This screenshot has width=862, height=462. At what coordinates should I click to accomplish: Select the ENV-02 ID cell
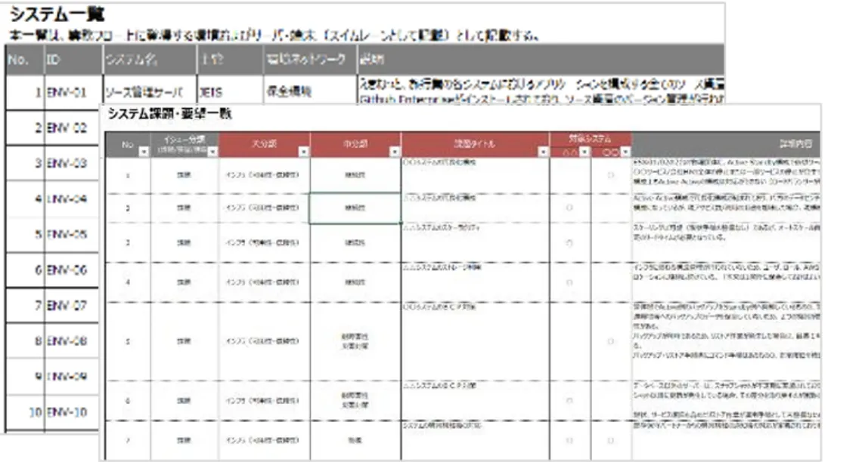(72, 128)
